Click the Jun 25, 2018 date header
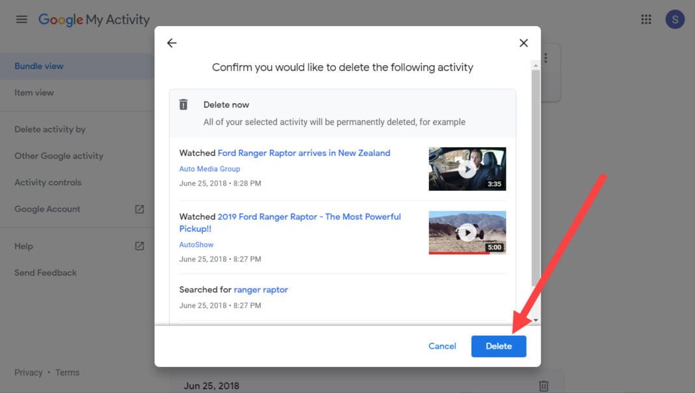Screen dimensions: 695x393 211,386
